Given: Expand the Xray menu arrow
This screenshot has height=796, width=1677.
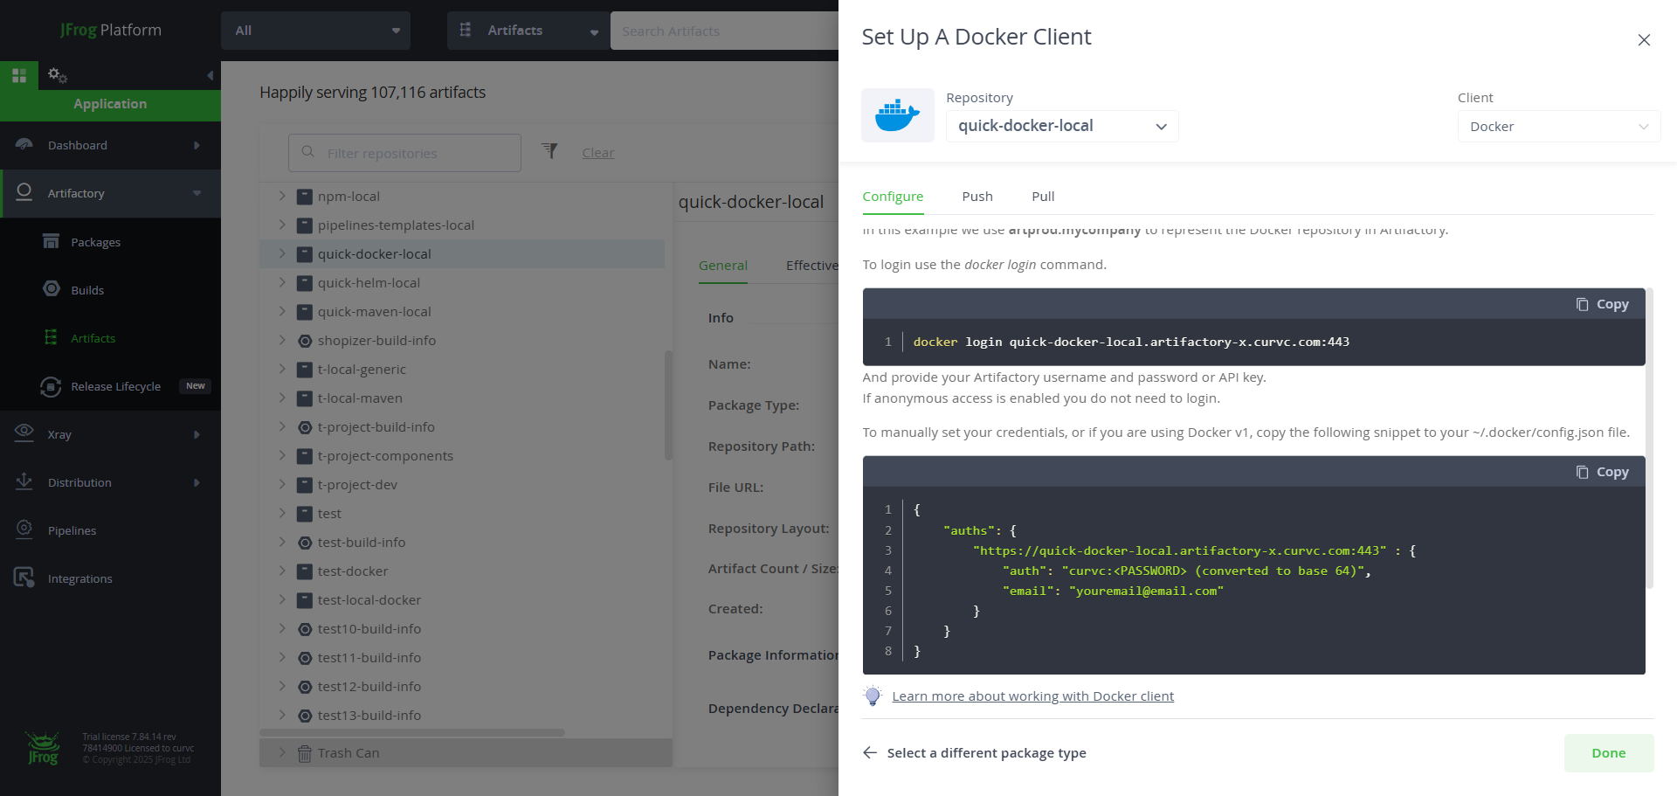Looking at the screenshot, I should coord(197,434).
